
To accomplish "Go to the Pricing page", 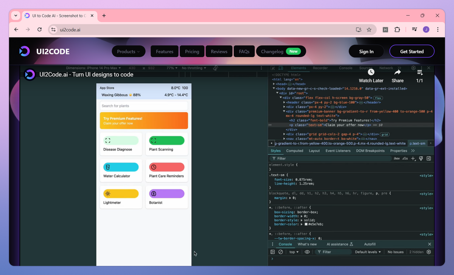I will 192,51.
